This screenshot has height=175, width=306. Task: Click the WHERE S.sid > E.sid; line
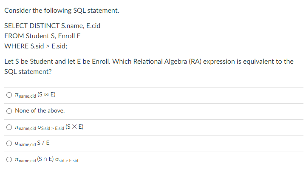tap(36, 46)
